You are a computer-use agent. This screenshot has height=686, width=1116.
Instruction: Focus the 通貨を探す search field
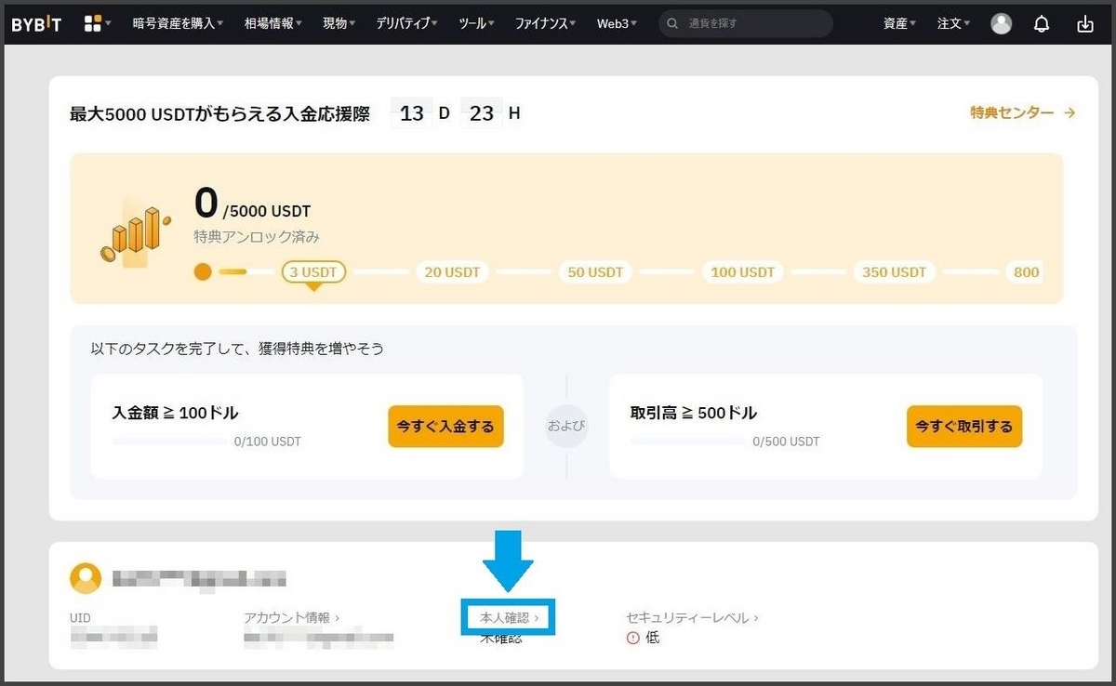(746, 24)
